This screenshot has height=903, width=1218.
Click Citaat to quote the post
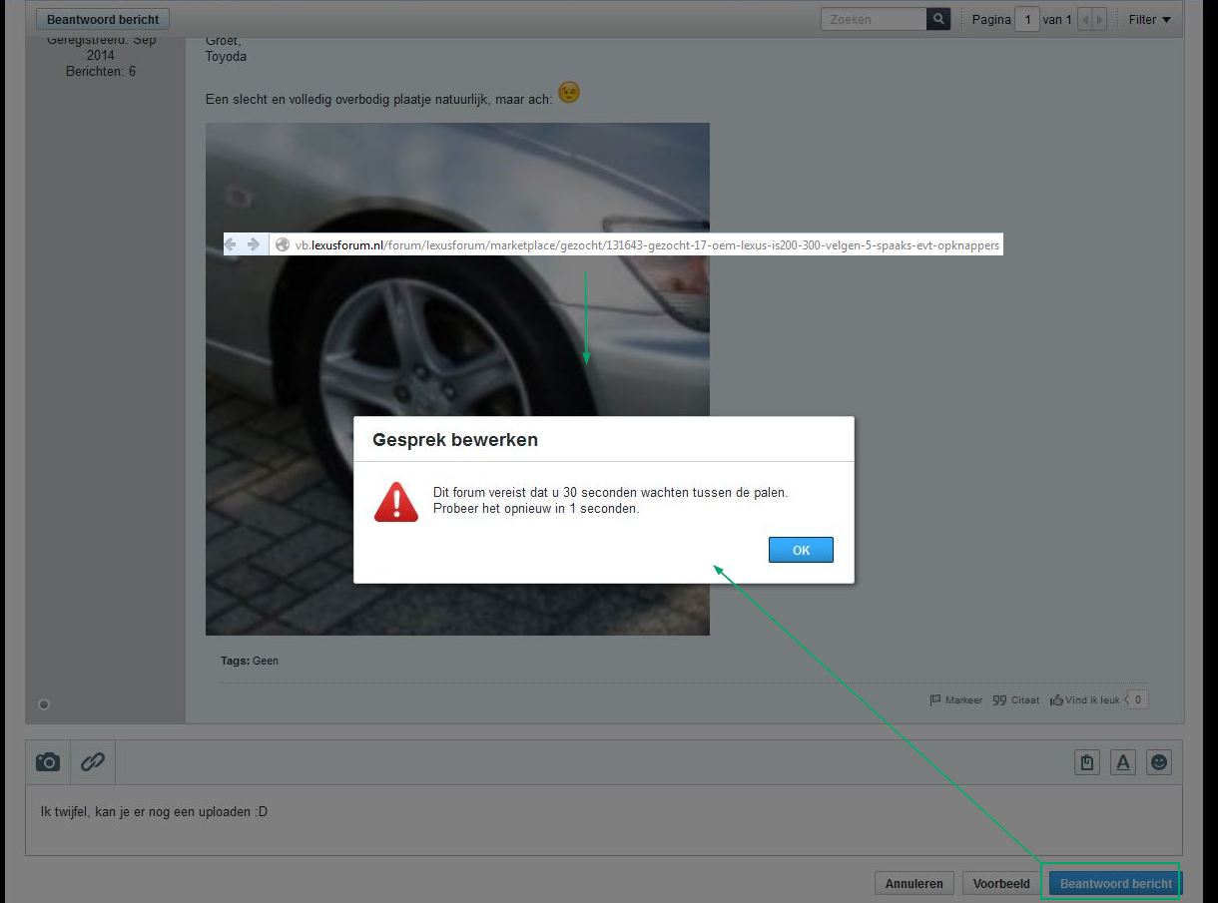(x=1016, y=700)
